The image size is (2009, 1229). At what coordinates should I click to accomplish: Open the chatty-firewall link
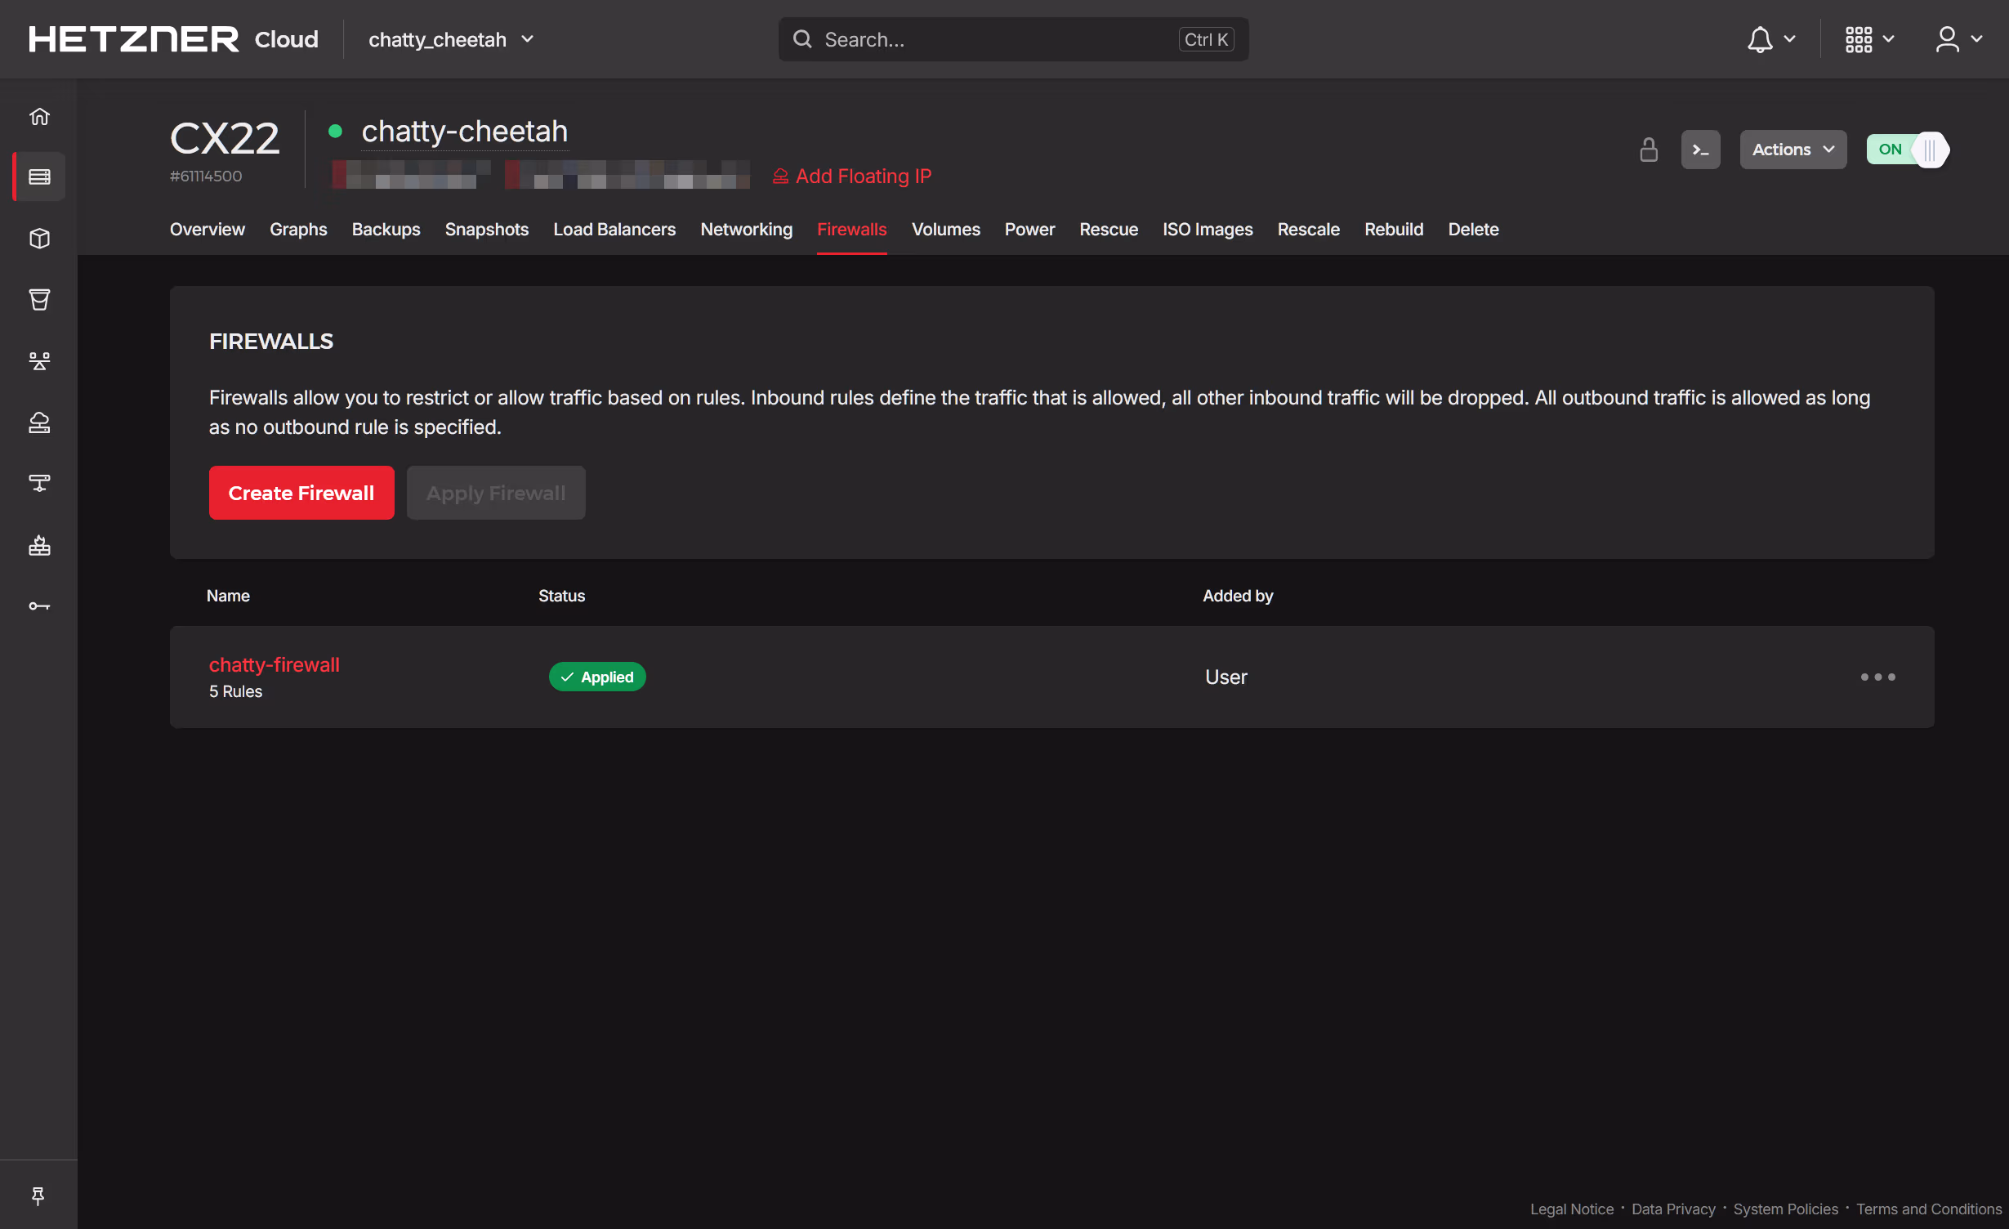pos(274,664)
